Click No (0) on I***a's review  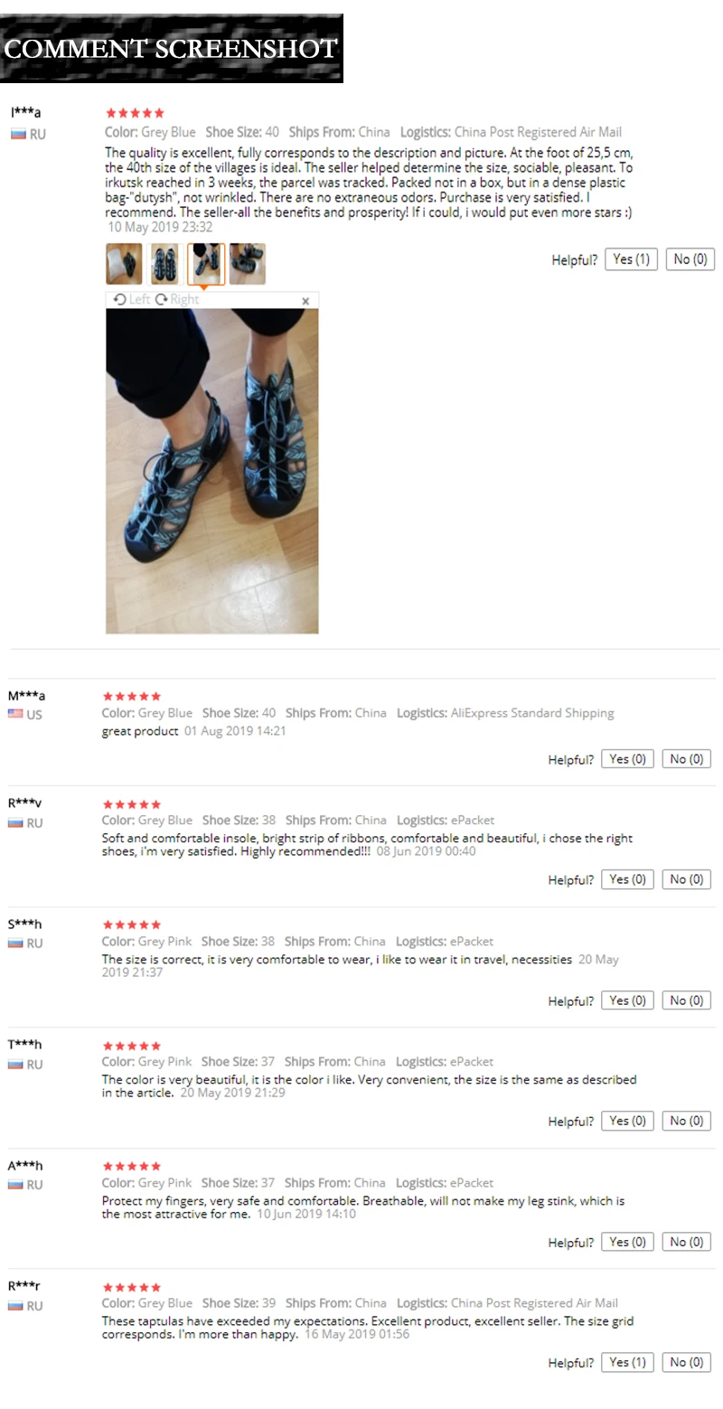pos(690,259)
